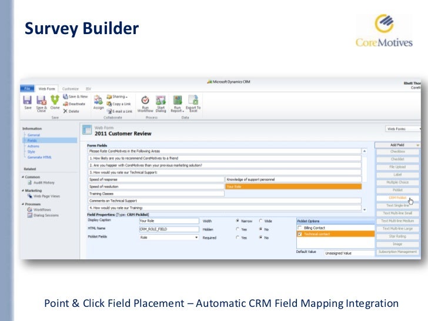
Task: Click the Web Form entity icon
Action: pyautogui.click(x=87, y=130)
